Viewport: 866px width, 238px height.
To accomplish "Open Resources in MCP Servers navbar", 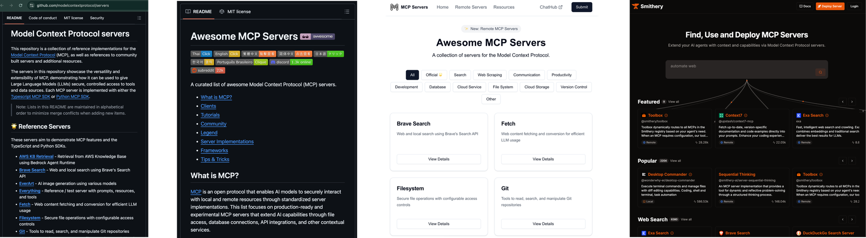I will click(x=504, y=7).
